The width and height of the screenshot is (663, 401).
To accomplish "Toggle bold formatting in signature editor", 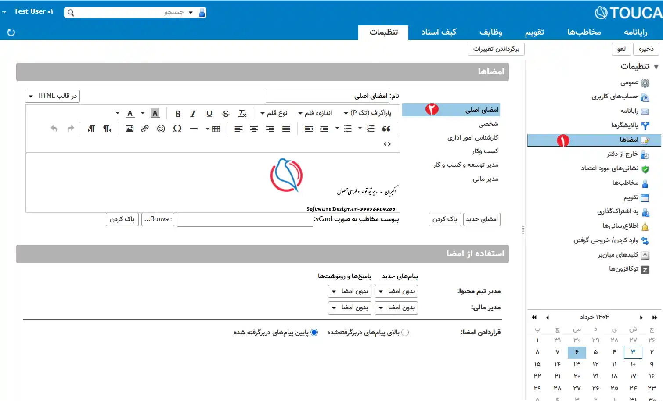I will [178, 114].
